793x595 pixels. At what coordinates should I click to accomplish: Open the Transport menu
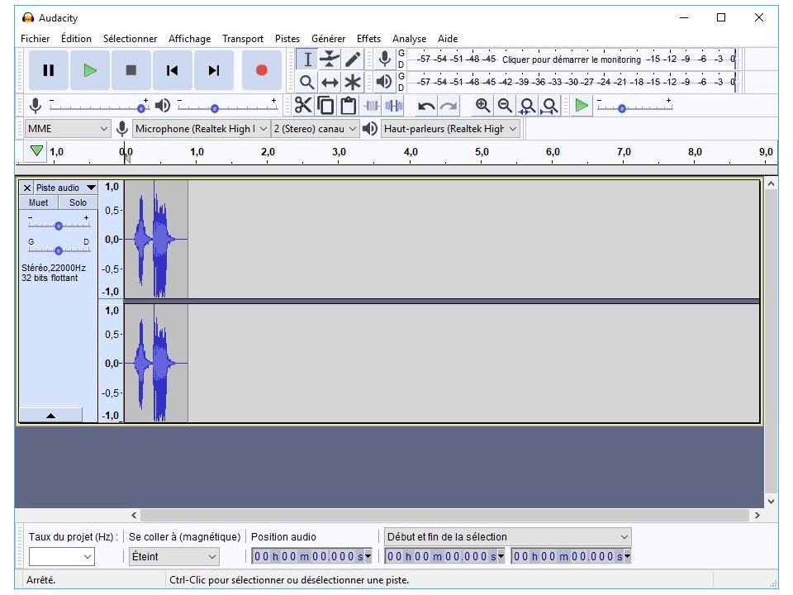pyautogui.click(x=243, y=39)
